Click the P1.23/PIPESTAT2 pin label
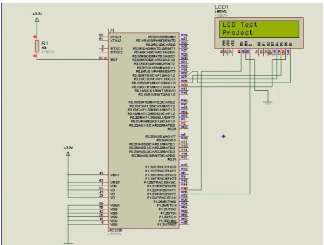Image resolution: width=324 pixels, height=245 pixels. pos(162,194)
